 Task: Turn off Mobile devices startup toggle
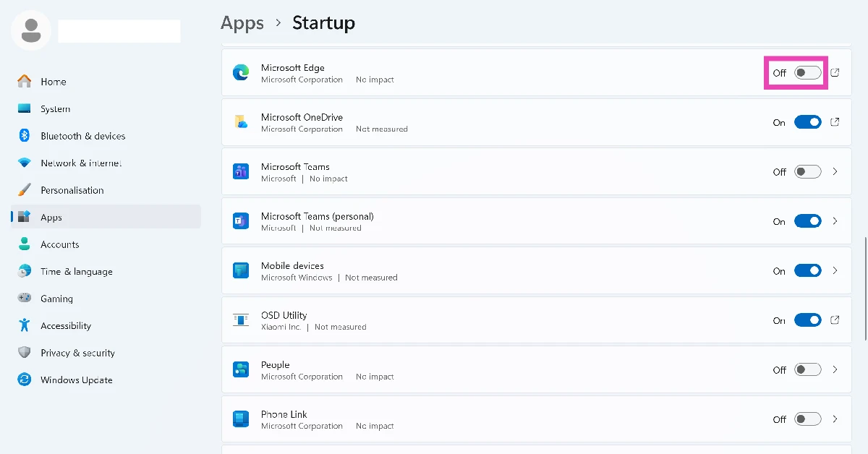click(x=807, y=271)
